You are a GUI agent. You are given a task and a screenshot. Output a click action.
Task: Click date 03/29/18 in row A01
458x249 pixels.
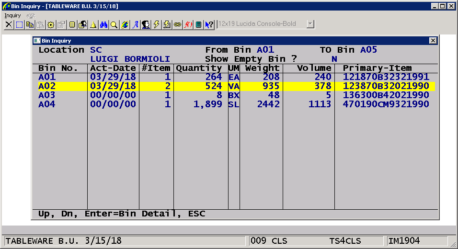(x=113, y=77)
